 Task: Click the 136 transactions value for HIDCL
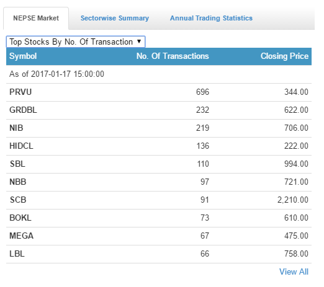tap(202, 146)
